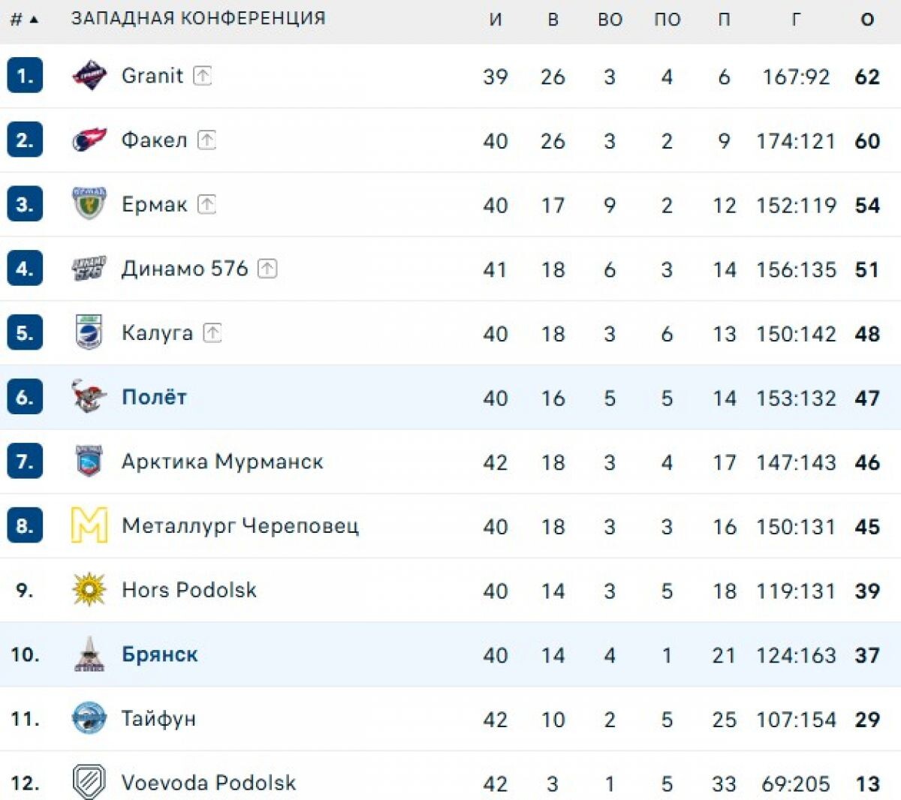Open Voevoda Podolsk team name link
The image size is (901, 800).
(x=209, y=783)
